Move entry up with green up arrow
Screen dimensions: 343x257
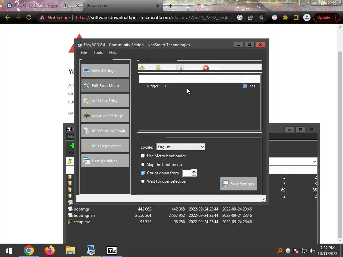[x=142, y=68]
